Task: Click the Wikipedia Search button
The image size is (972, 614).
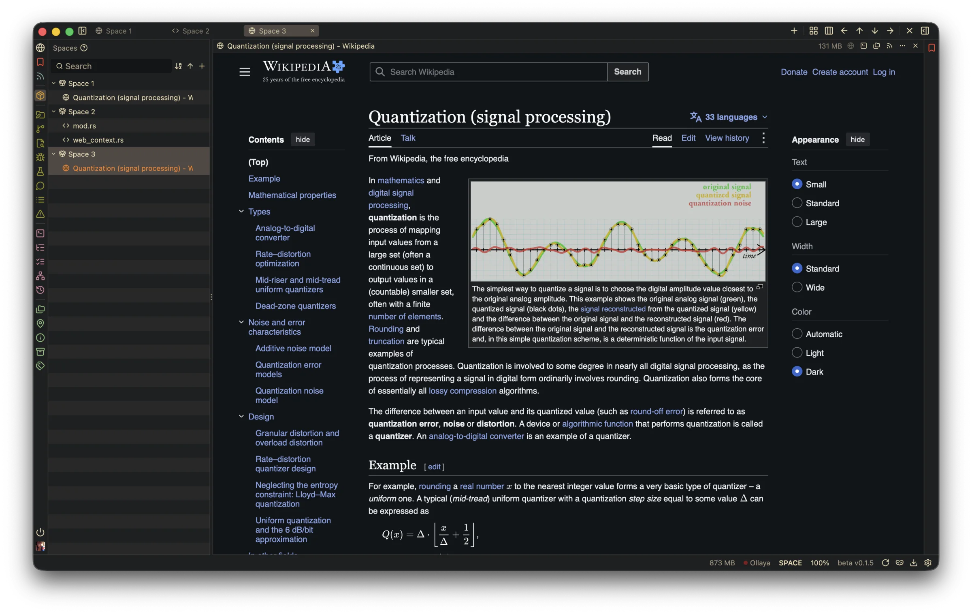Action: pos(628,72)
